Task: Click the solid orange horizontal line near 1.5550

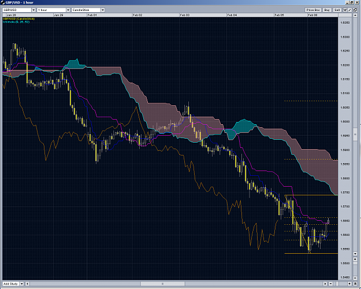Action: point(311,254)
